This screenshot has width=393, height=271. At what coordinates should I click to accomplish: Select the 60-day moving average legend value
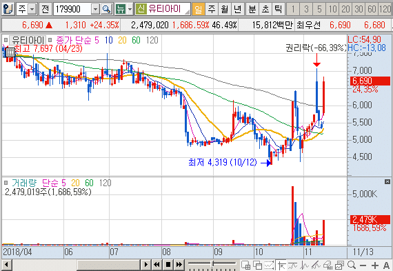pos(136,40)
